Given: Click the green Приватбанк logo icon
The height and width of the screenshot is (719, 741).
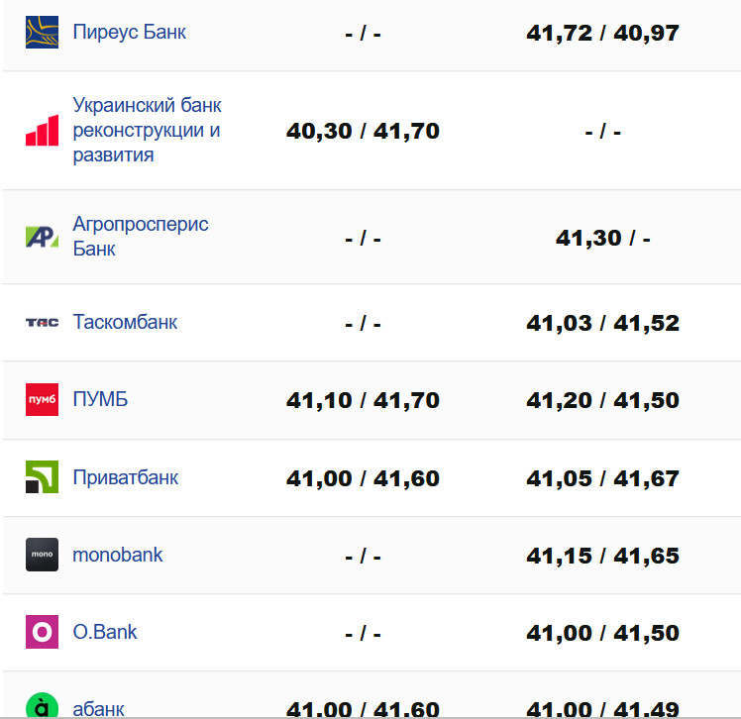Looking at the screenshot, I should point(42,477).
